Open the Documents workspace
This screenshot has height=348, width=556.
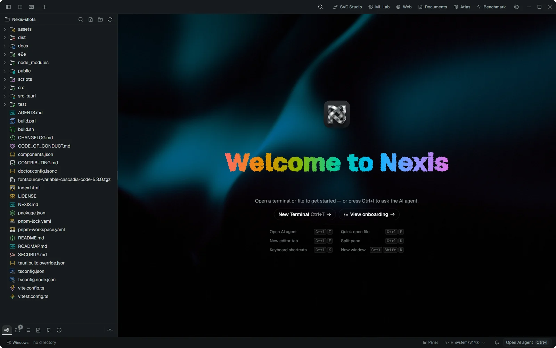[x=433, y=7]
